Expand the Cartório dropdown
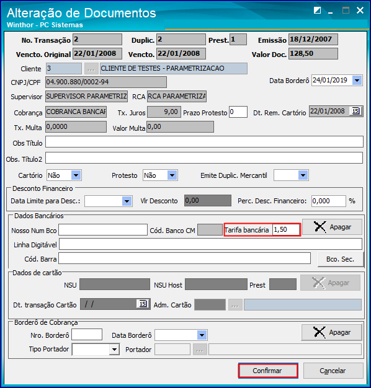The width and height of the screenshot is (371, 388). [76, 175]
